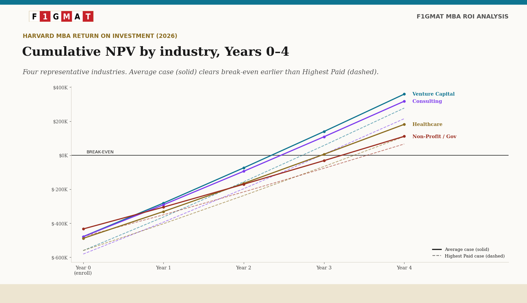Click the F1GMAT MBA ROI ANALYSIS header text
The image size is (527, 303).
click(x=462, y=17)
